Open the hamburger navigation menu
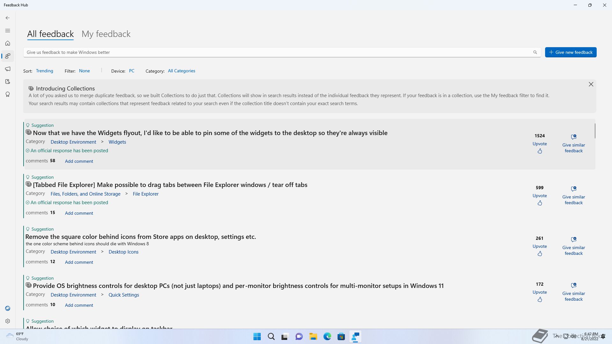The height and width of the screenshot is (344, 612). point(8,31)
